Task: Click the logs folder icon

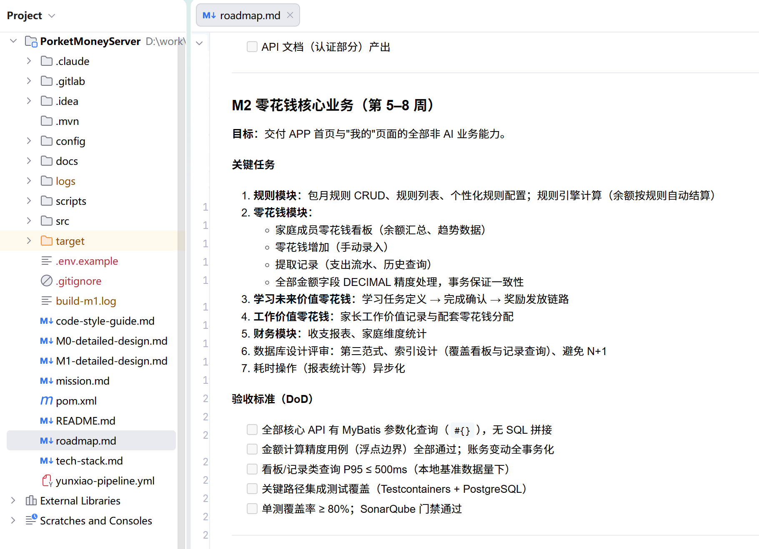Action: [x=47, y=181]
